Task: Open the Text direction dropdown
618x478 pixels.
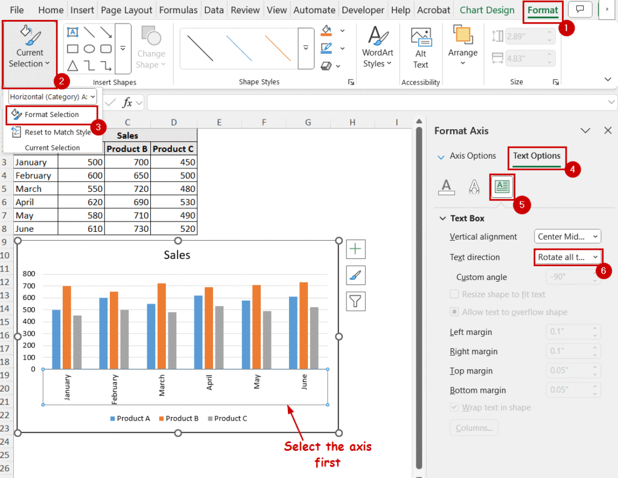Action: tap(568, 257)
